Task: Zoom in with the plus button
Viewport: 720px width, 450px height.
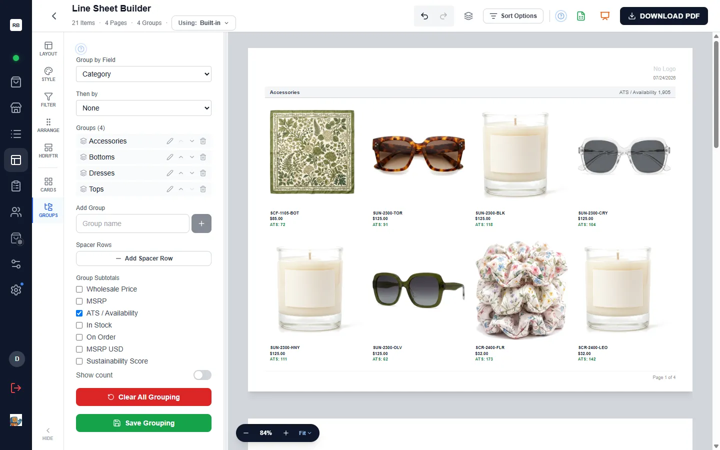Action: [286, 433]
